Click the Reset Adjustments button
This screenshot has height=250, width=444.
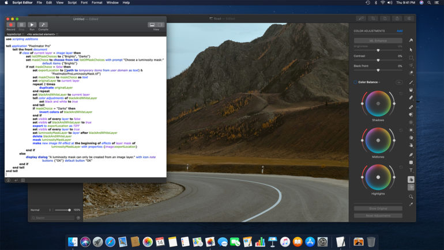[x=378, y=216]
